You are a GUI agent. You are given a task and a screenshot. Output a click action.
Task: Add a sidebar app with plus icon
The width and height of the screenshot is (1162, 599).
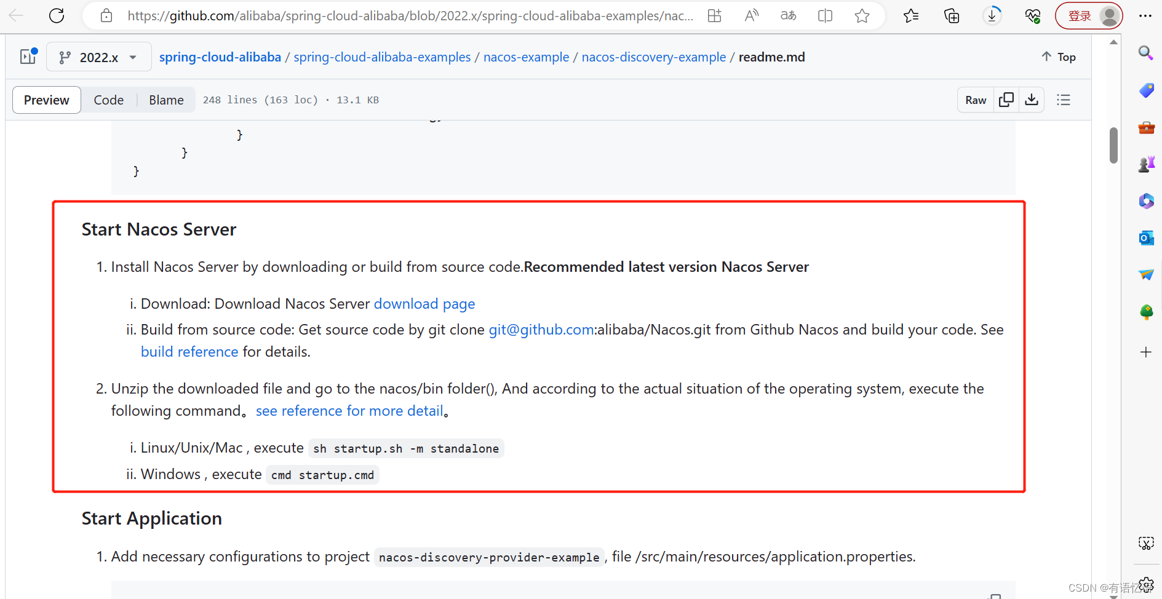point(1145,352)
